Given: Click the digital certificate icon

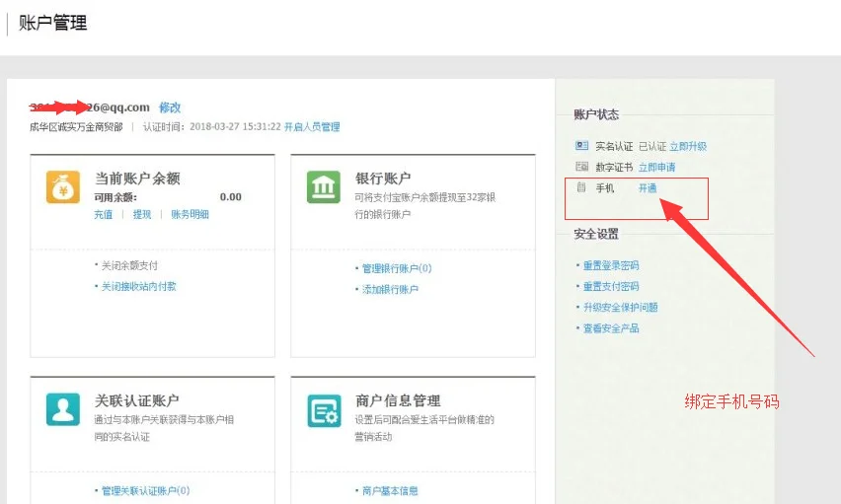Looking at the screenshot, I should click(582, 167).
